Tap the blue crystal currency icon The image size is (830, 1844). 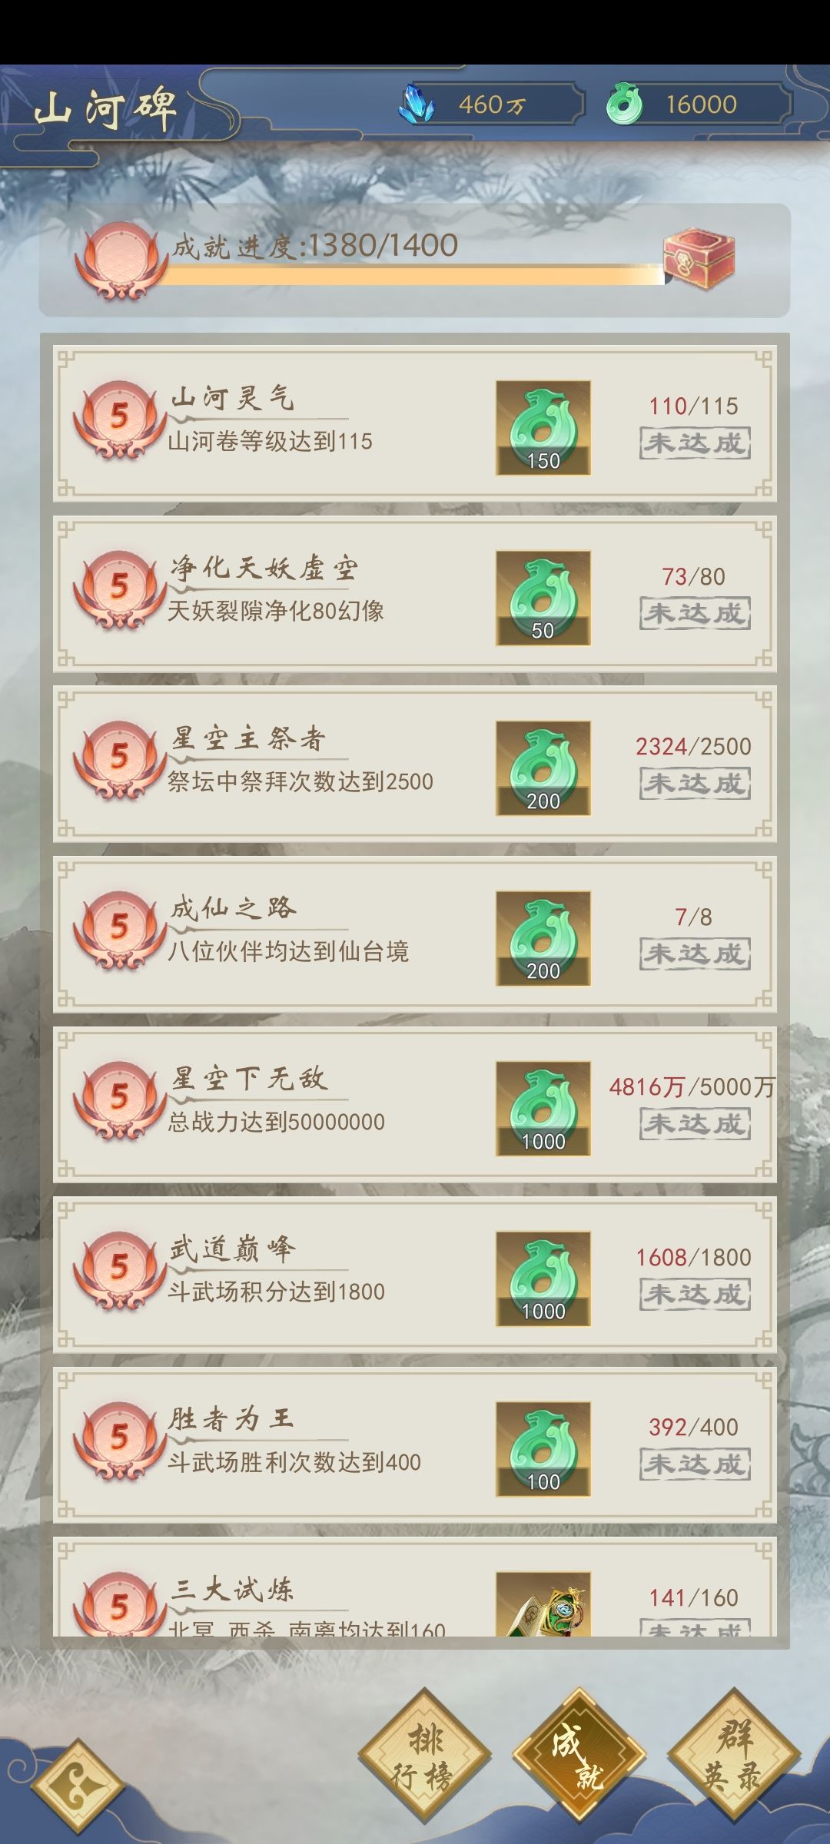click(x=416, y=104)
